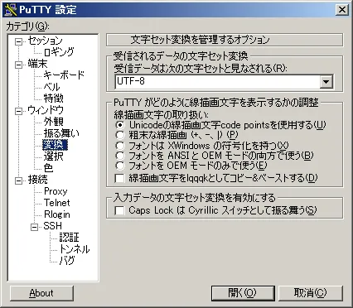Open 外観 settings

point(54,122)
